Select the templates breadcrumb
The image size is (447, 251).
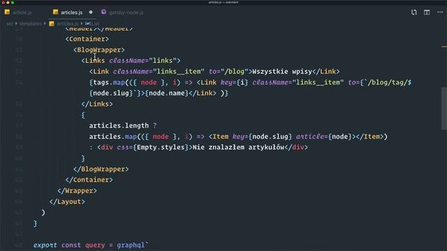(x=31, y=24)
